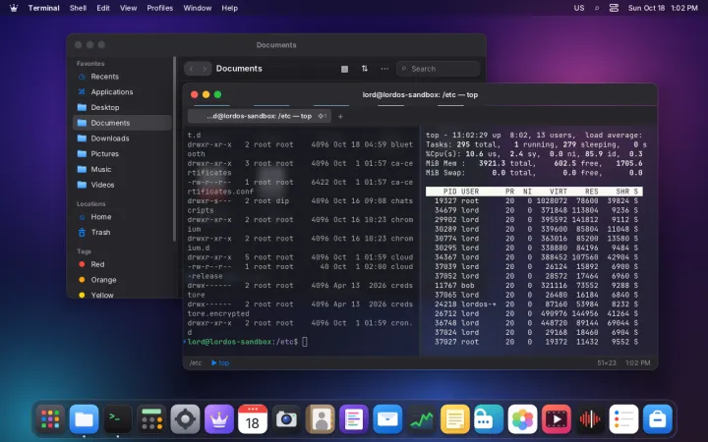The image size is (708, 442).
Task: Open the blue store bag dock icon
Action: [x=658, y=419]
